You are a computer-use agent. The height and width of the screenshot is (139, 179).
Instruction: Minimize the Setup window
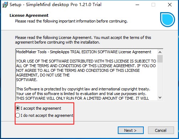[137, 5]
